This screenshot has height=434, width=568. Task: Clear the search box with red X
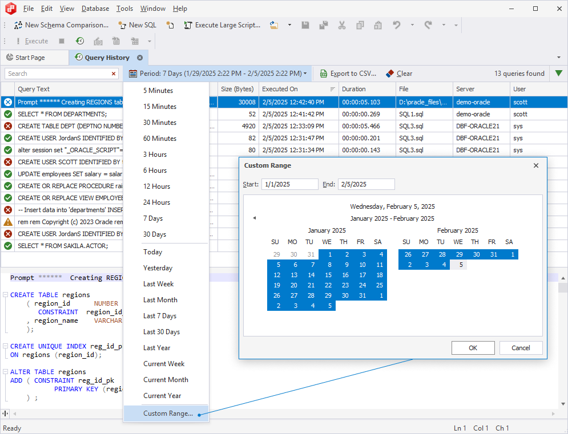pos(114,74)
